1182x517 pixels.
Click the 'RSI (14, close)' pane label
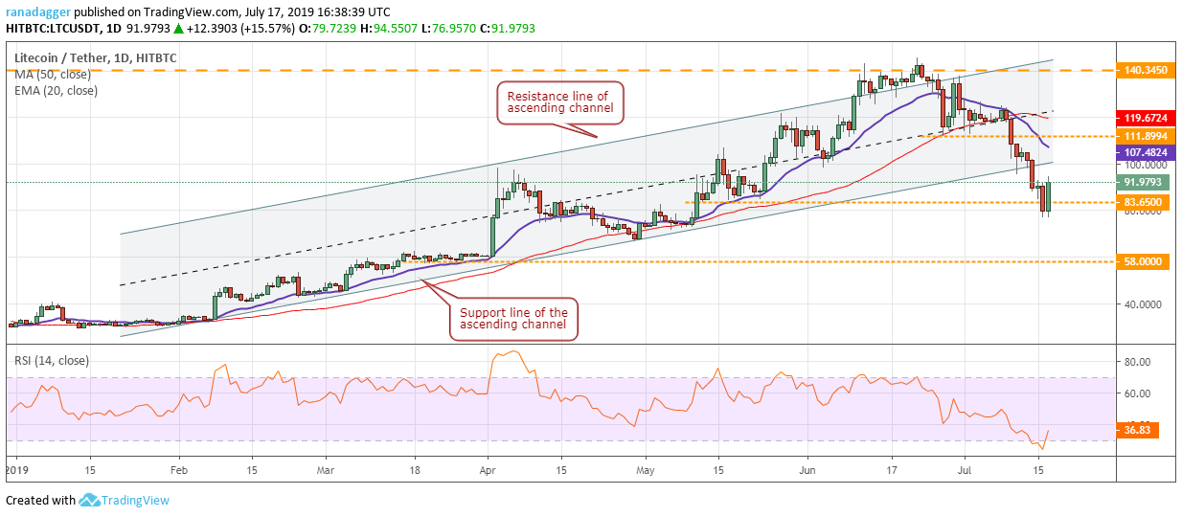(x=54, y=362)
